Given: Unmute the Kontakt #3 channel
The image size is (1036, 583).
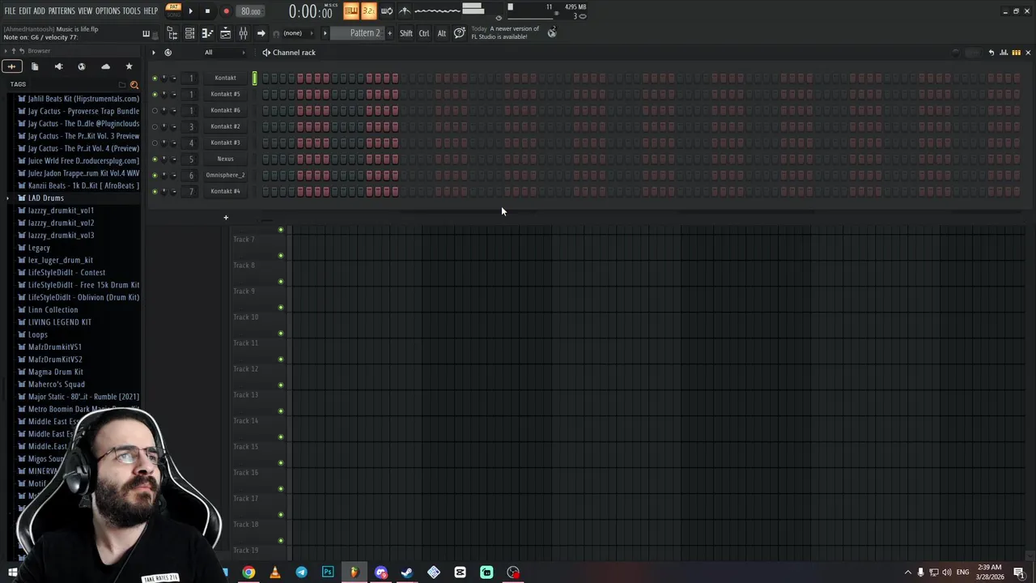Looking at the screenshot, I should click(x=155, y=143).
